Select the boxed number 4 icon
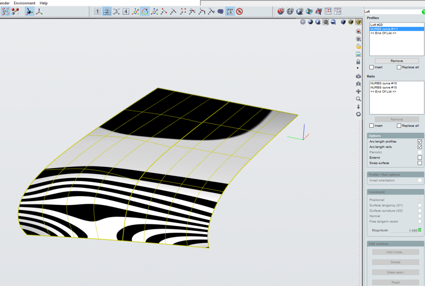 coord(126,11)
